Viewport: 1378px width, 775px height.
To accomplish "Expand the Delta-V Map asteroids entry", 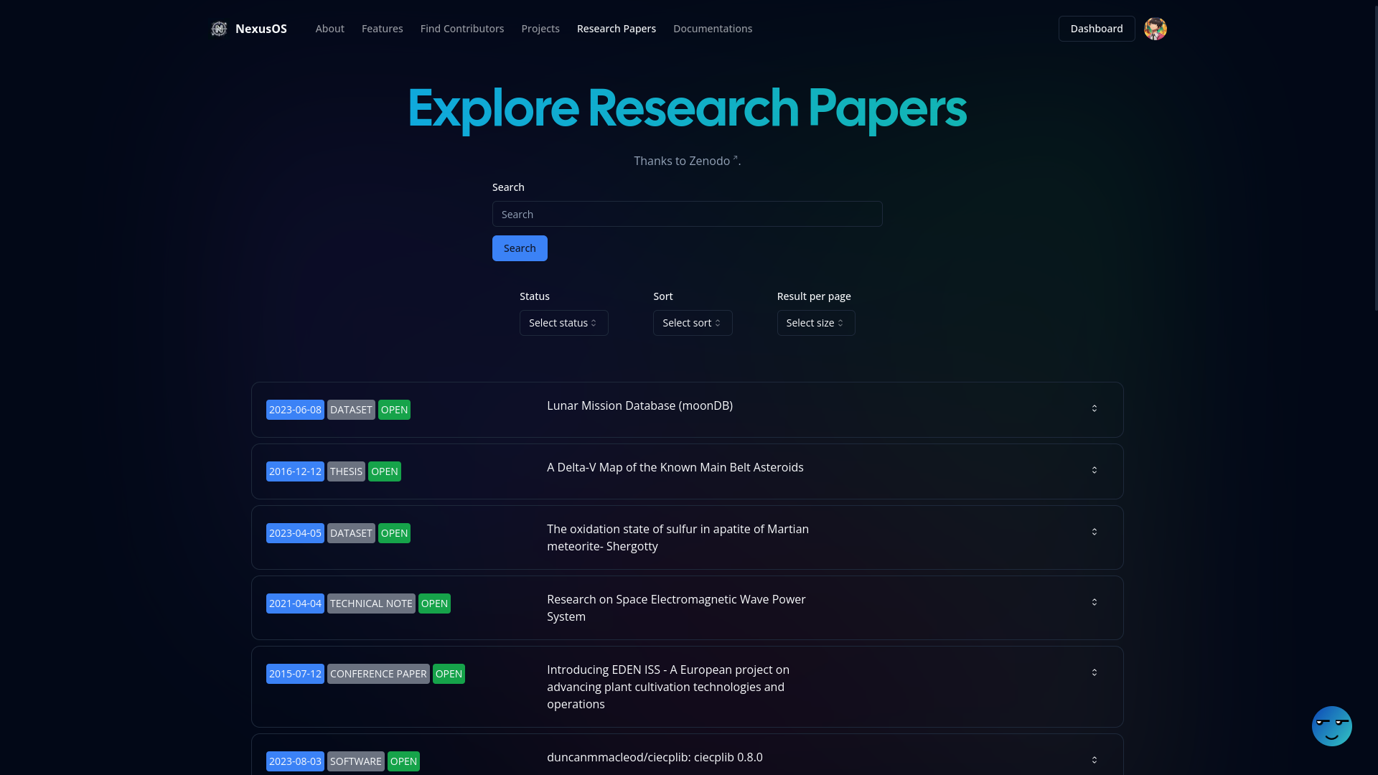I will click(1094, 470).
